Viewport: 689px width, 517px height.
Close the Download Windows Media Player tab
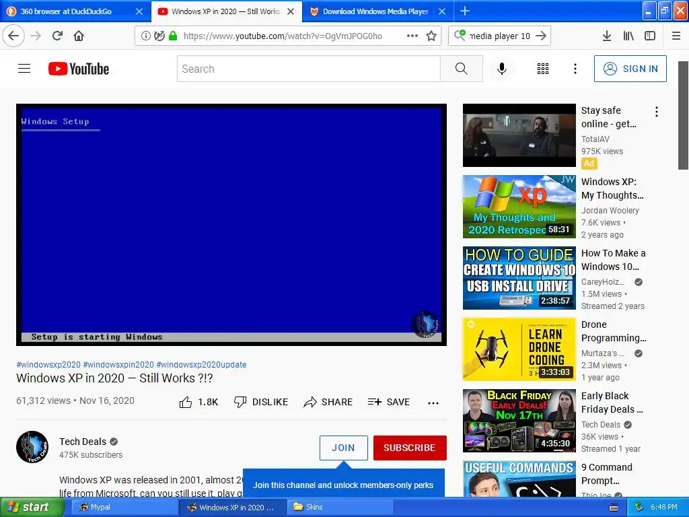click(x=443, y=11)
